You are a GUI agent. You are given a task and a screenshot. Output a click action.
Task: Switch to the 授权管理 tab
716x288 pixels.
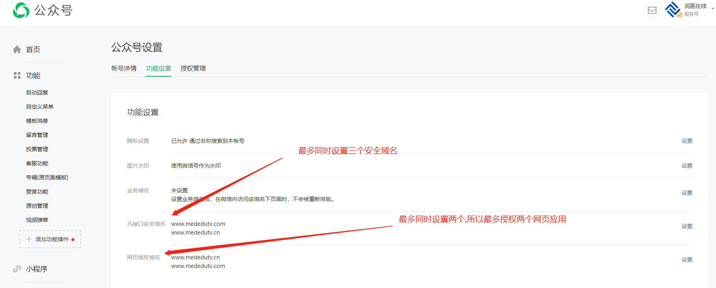click(193, 68)
